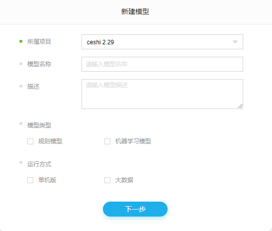The height and width of the screenshot is (231, 272).
Task: Tick the 机器学习模型 checkbox
Action: pyautogui.click(x=107, y=141)
